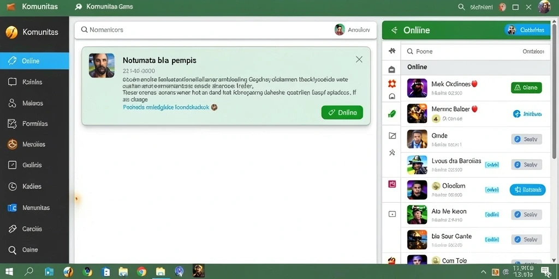This screenshot has height=279, width=559.
Task: Click the green Online button in notification card
Action: pyautogui.click(x=342, y=112)
